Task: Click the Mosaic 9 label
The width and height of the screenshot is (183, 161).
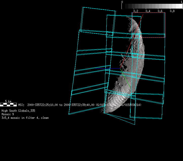Action: [8, 114]
